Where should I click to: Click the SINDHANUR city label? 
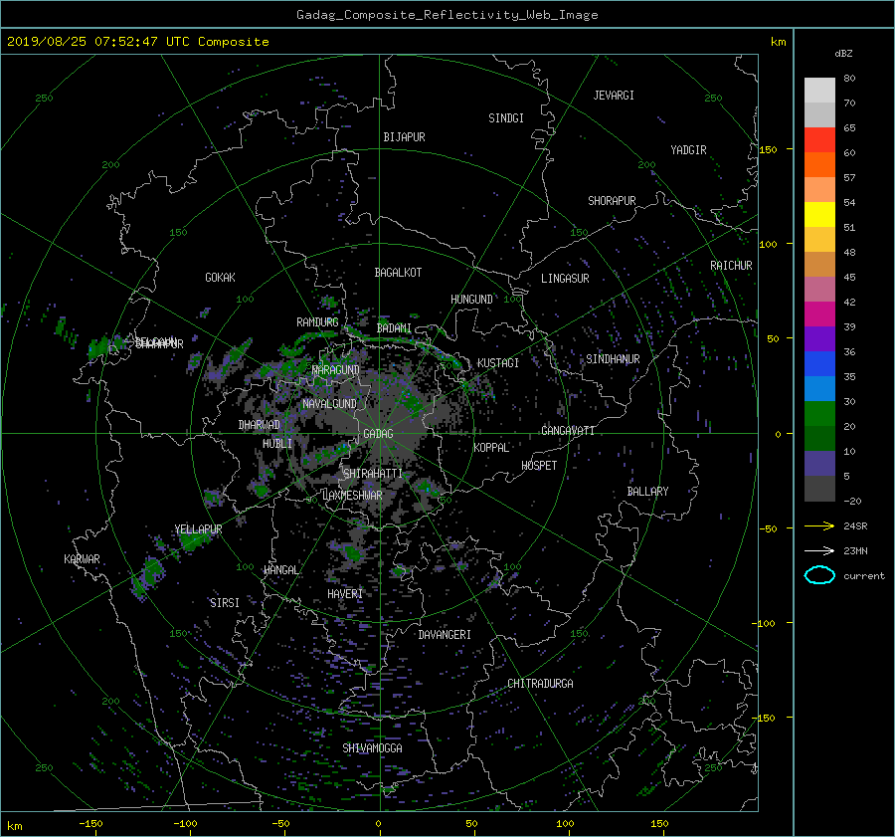point(613,359)
